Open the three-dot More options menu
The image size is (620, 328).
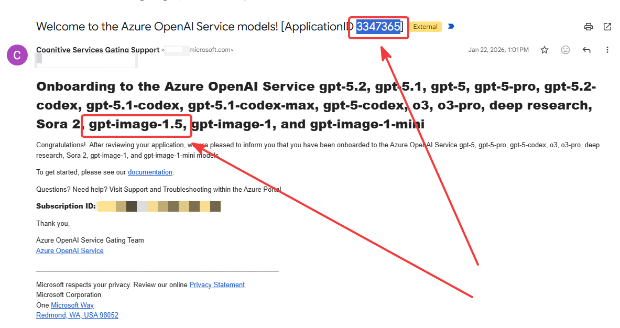(607, 50)
